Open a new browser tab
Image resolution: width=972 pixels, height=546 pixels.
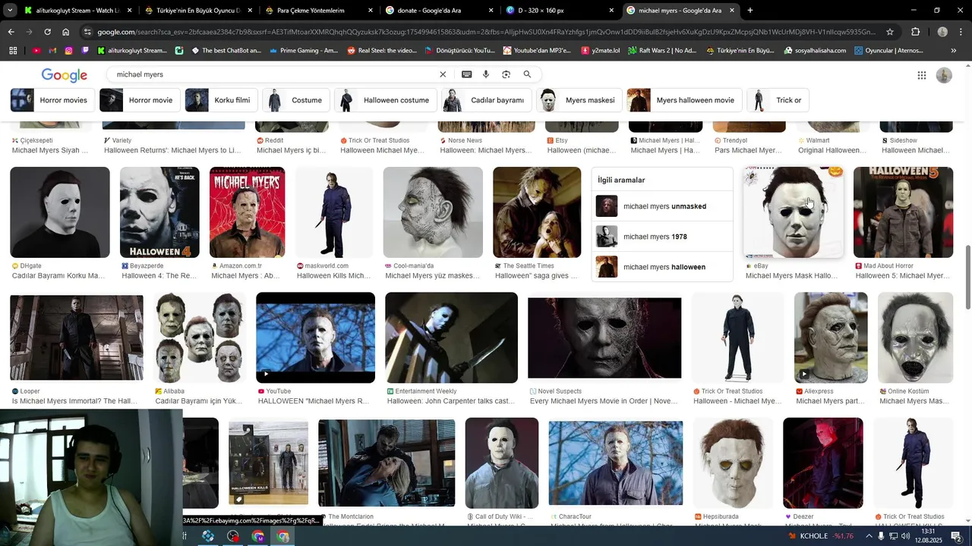(x=750, y=11)
